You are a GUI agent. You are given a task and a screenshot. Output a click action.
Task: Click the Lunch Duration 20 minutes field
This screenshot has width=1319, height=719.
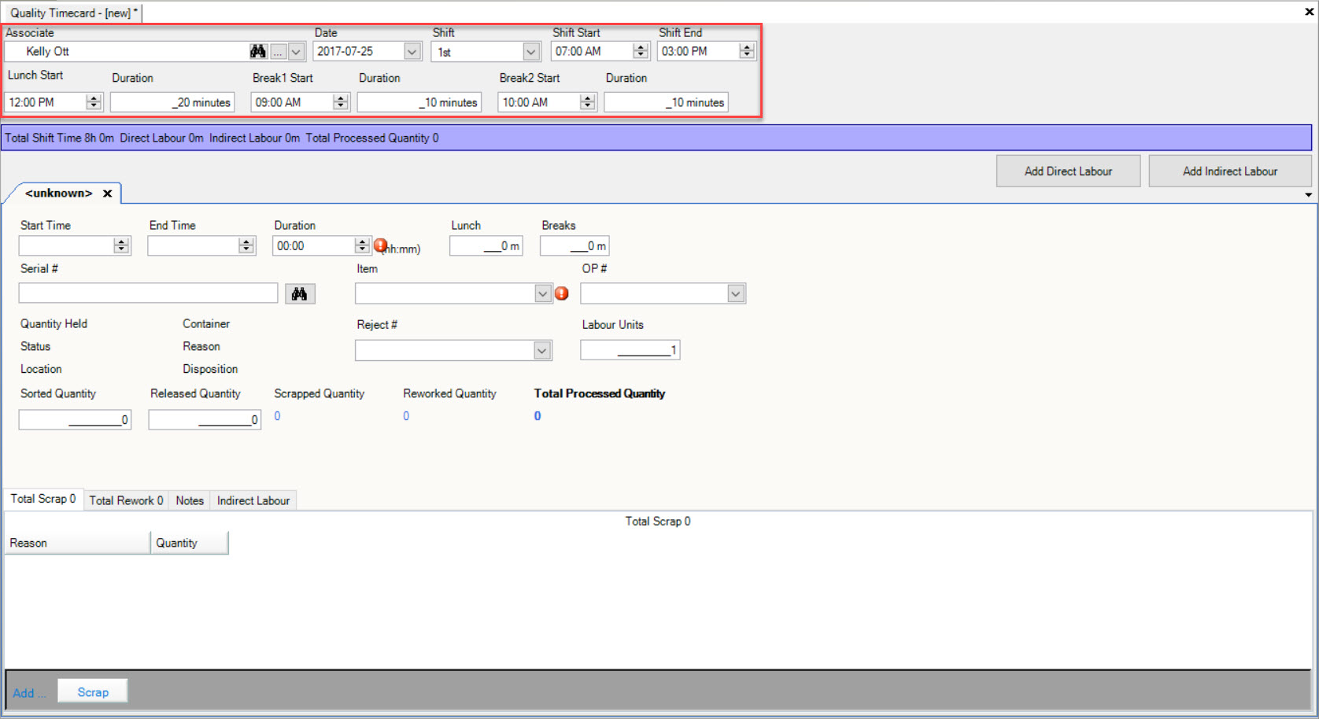tap(172, 102)
